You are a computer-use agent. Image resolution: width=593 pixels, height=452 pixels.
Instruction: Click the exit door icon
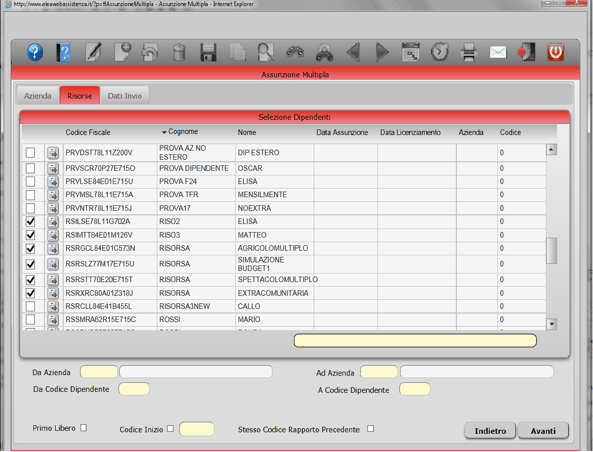(x=526, y=52)
